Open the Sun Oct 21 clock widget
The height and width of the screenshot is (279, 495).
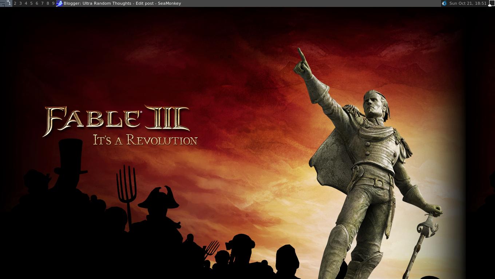click(468, 3)
